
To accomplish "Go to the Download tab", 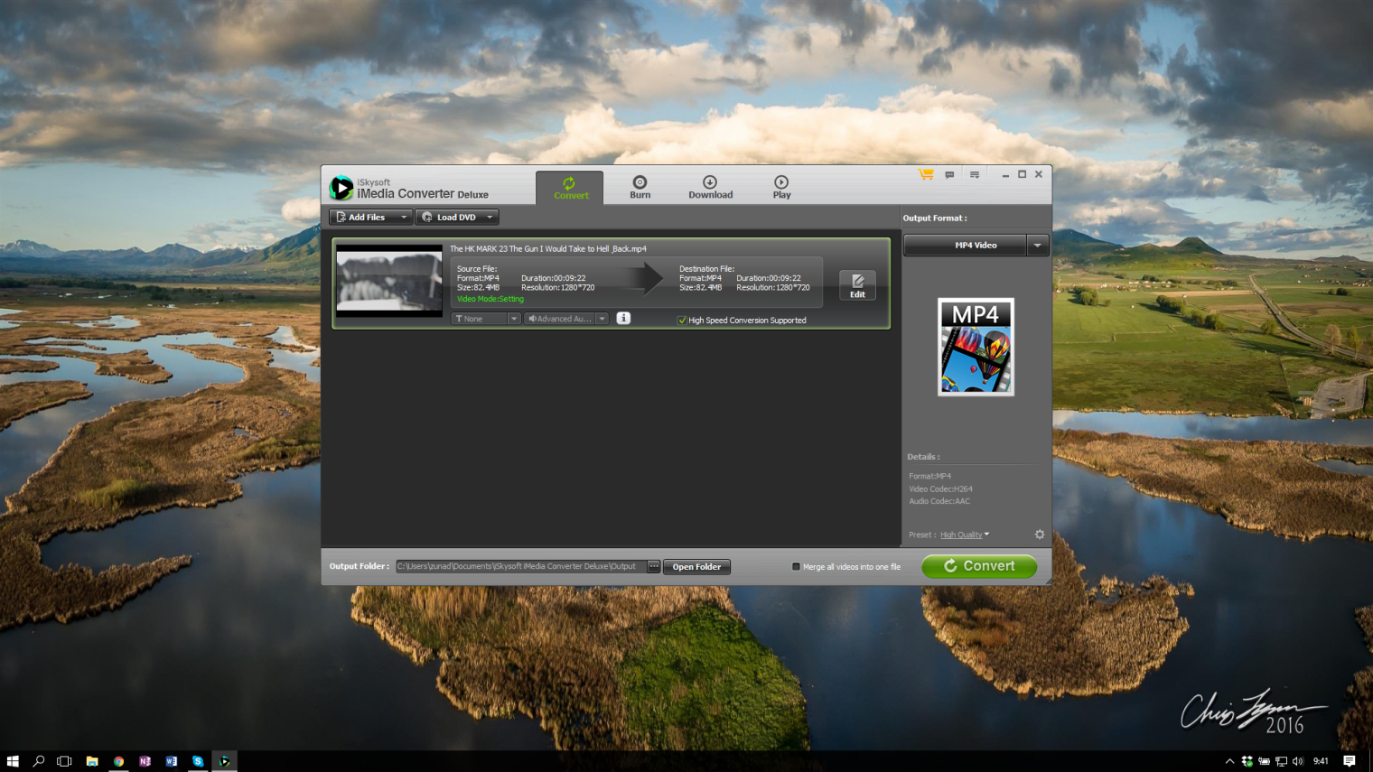I will pyautogui.click(x=710, y=188).
